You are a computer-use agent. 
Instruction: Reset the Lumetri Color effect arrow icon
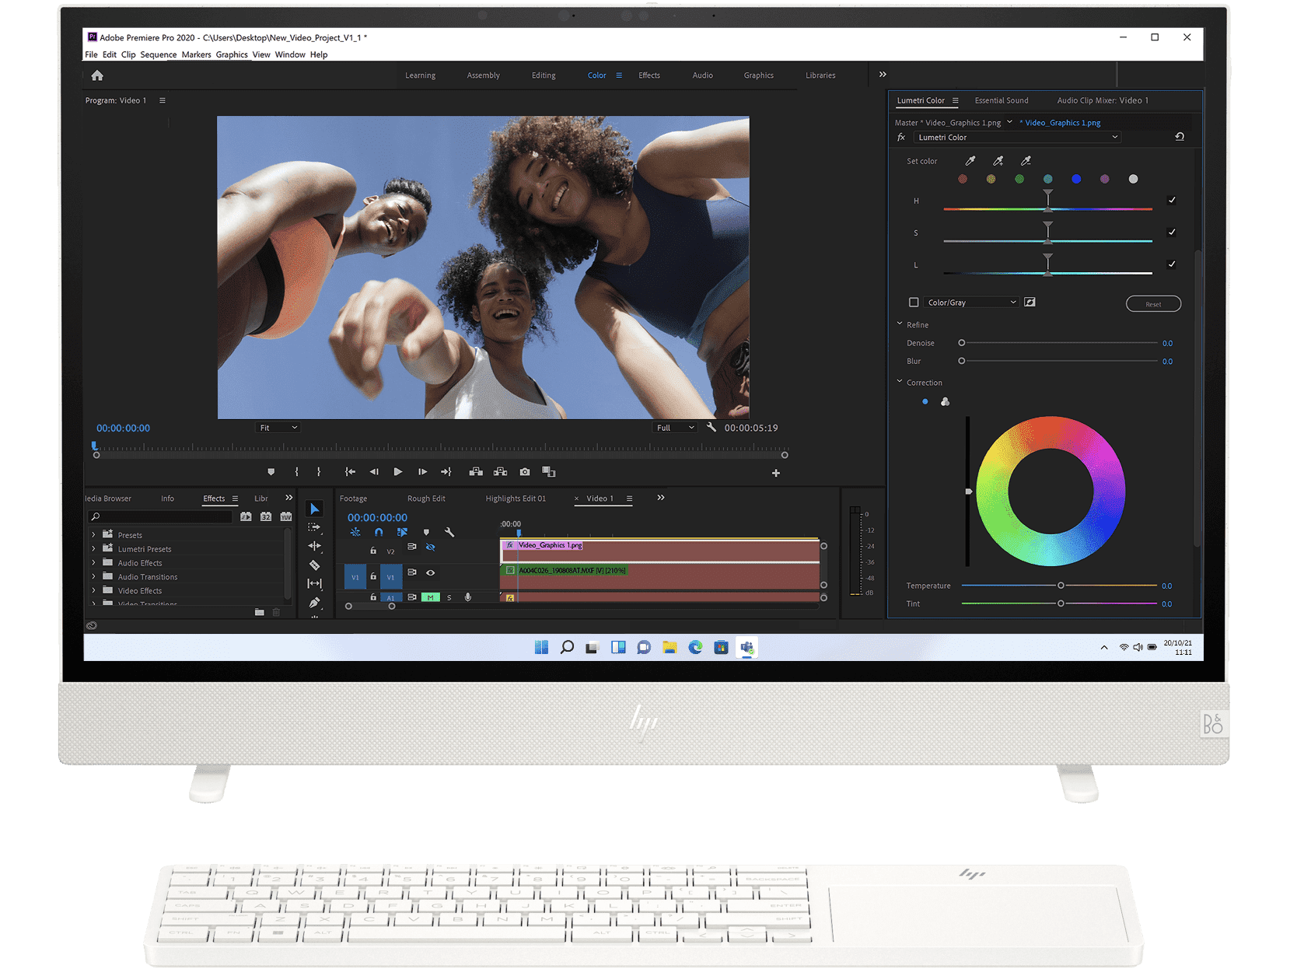click(1180, 137)
